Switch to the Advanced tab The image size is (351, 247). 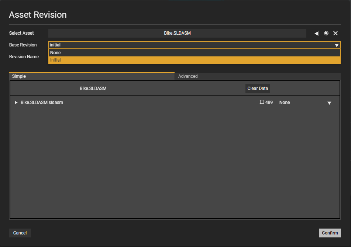[x=258, y=76]
